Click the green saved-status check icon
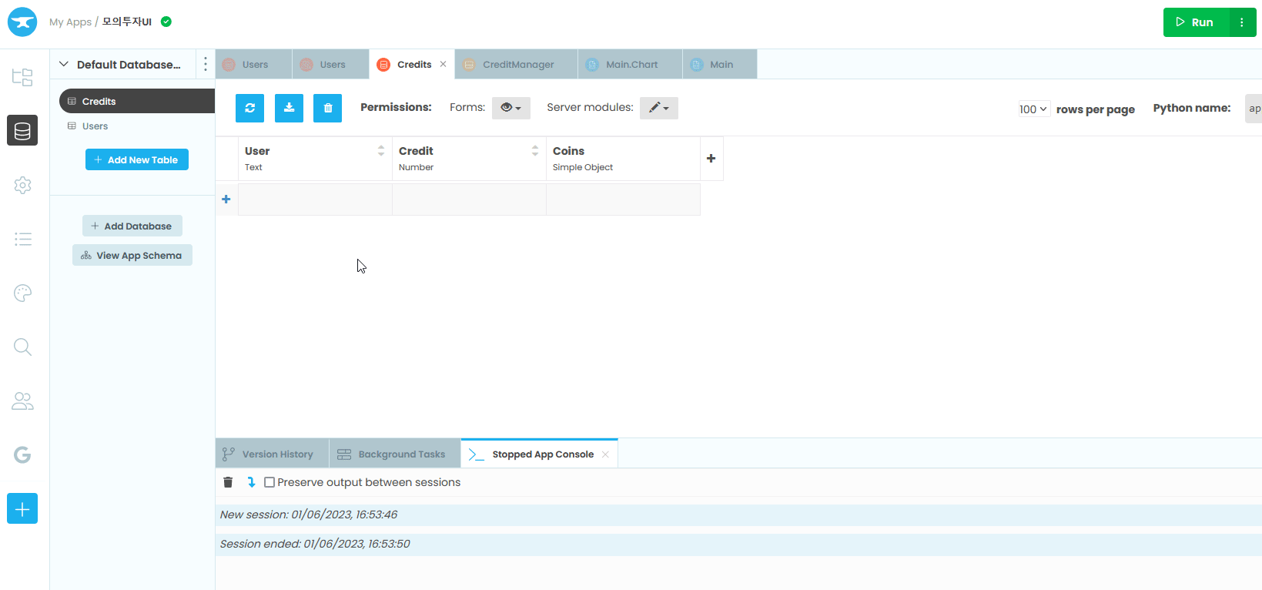 [166, 22]
